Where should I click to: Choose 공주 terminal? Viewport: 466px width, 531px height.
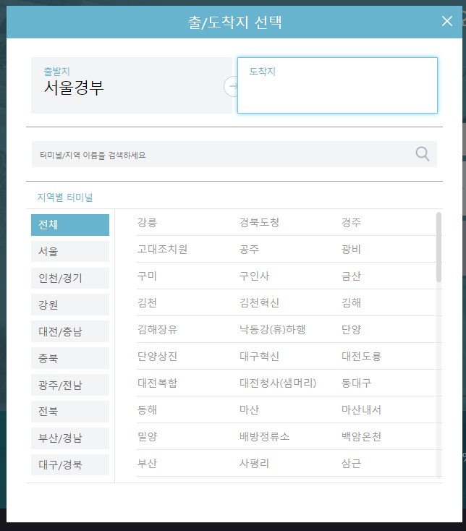[x=249, y=250]
